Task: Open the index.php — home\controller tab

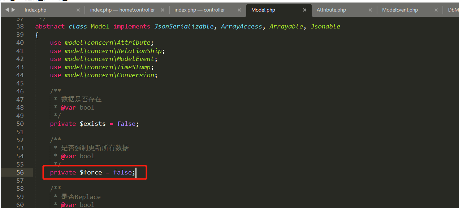Action: click(122, 10)
